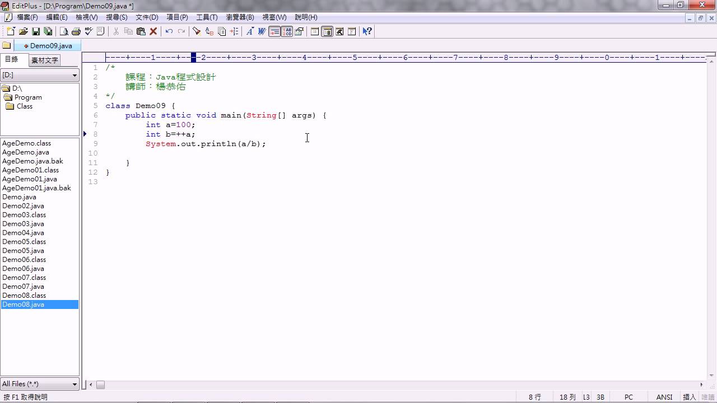Screen dimensions: 717x403
Task: Toggle line numbers display button
Action: [287, 31]
